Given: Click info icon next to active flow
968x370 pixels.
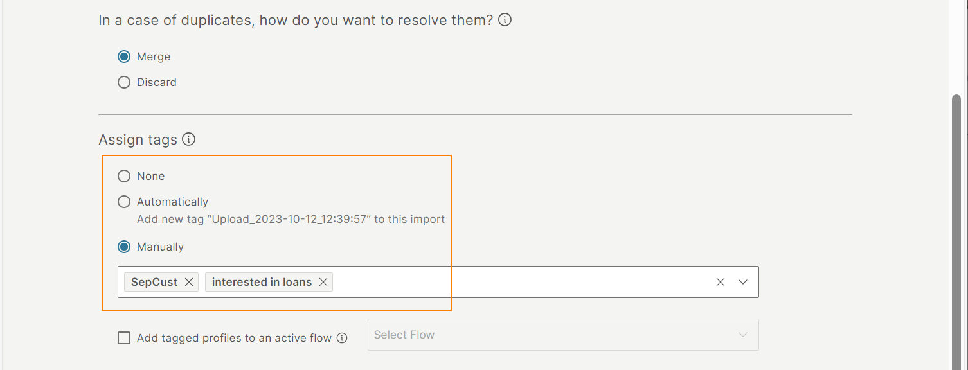Looking at the screenshot, I should coord(342,338).
